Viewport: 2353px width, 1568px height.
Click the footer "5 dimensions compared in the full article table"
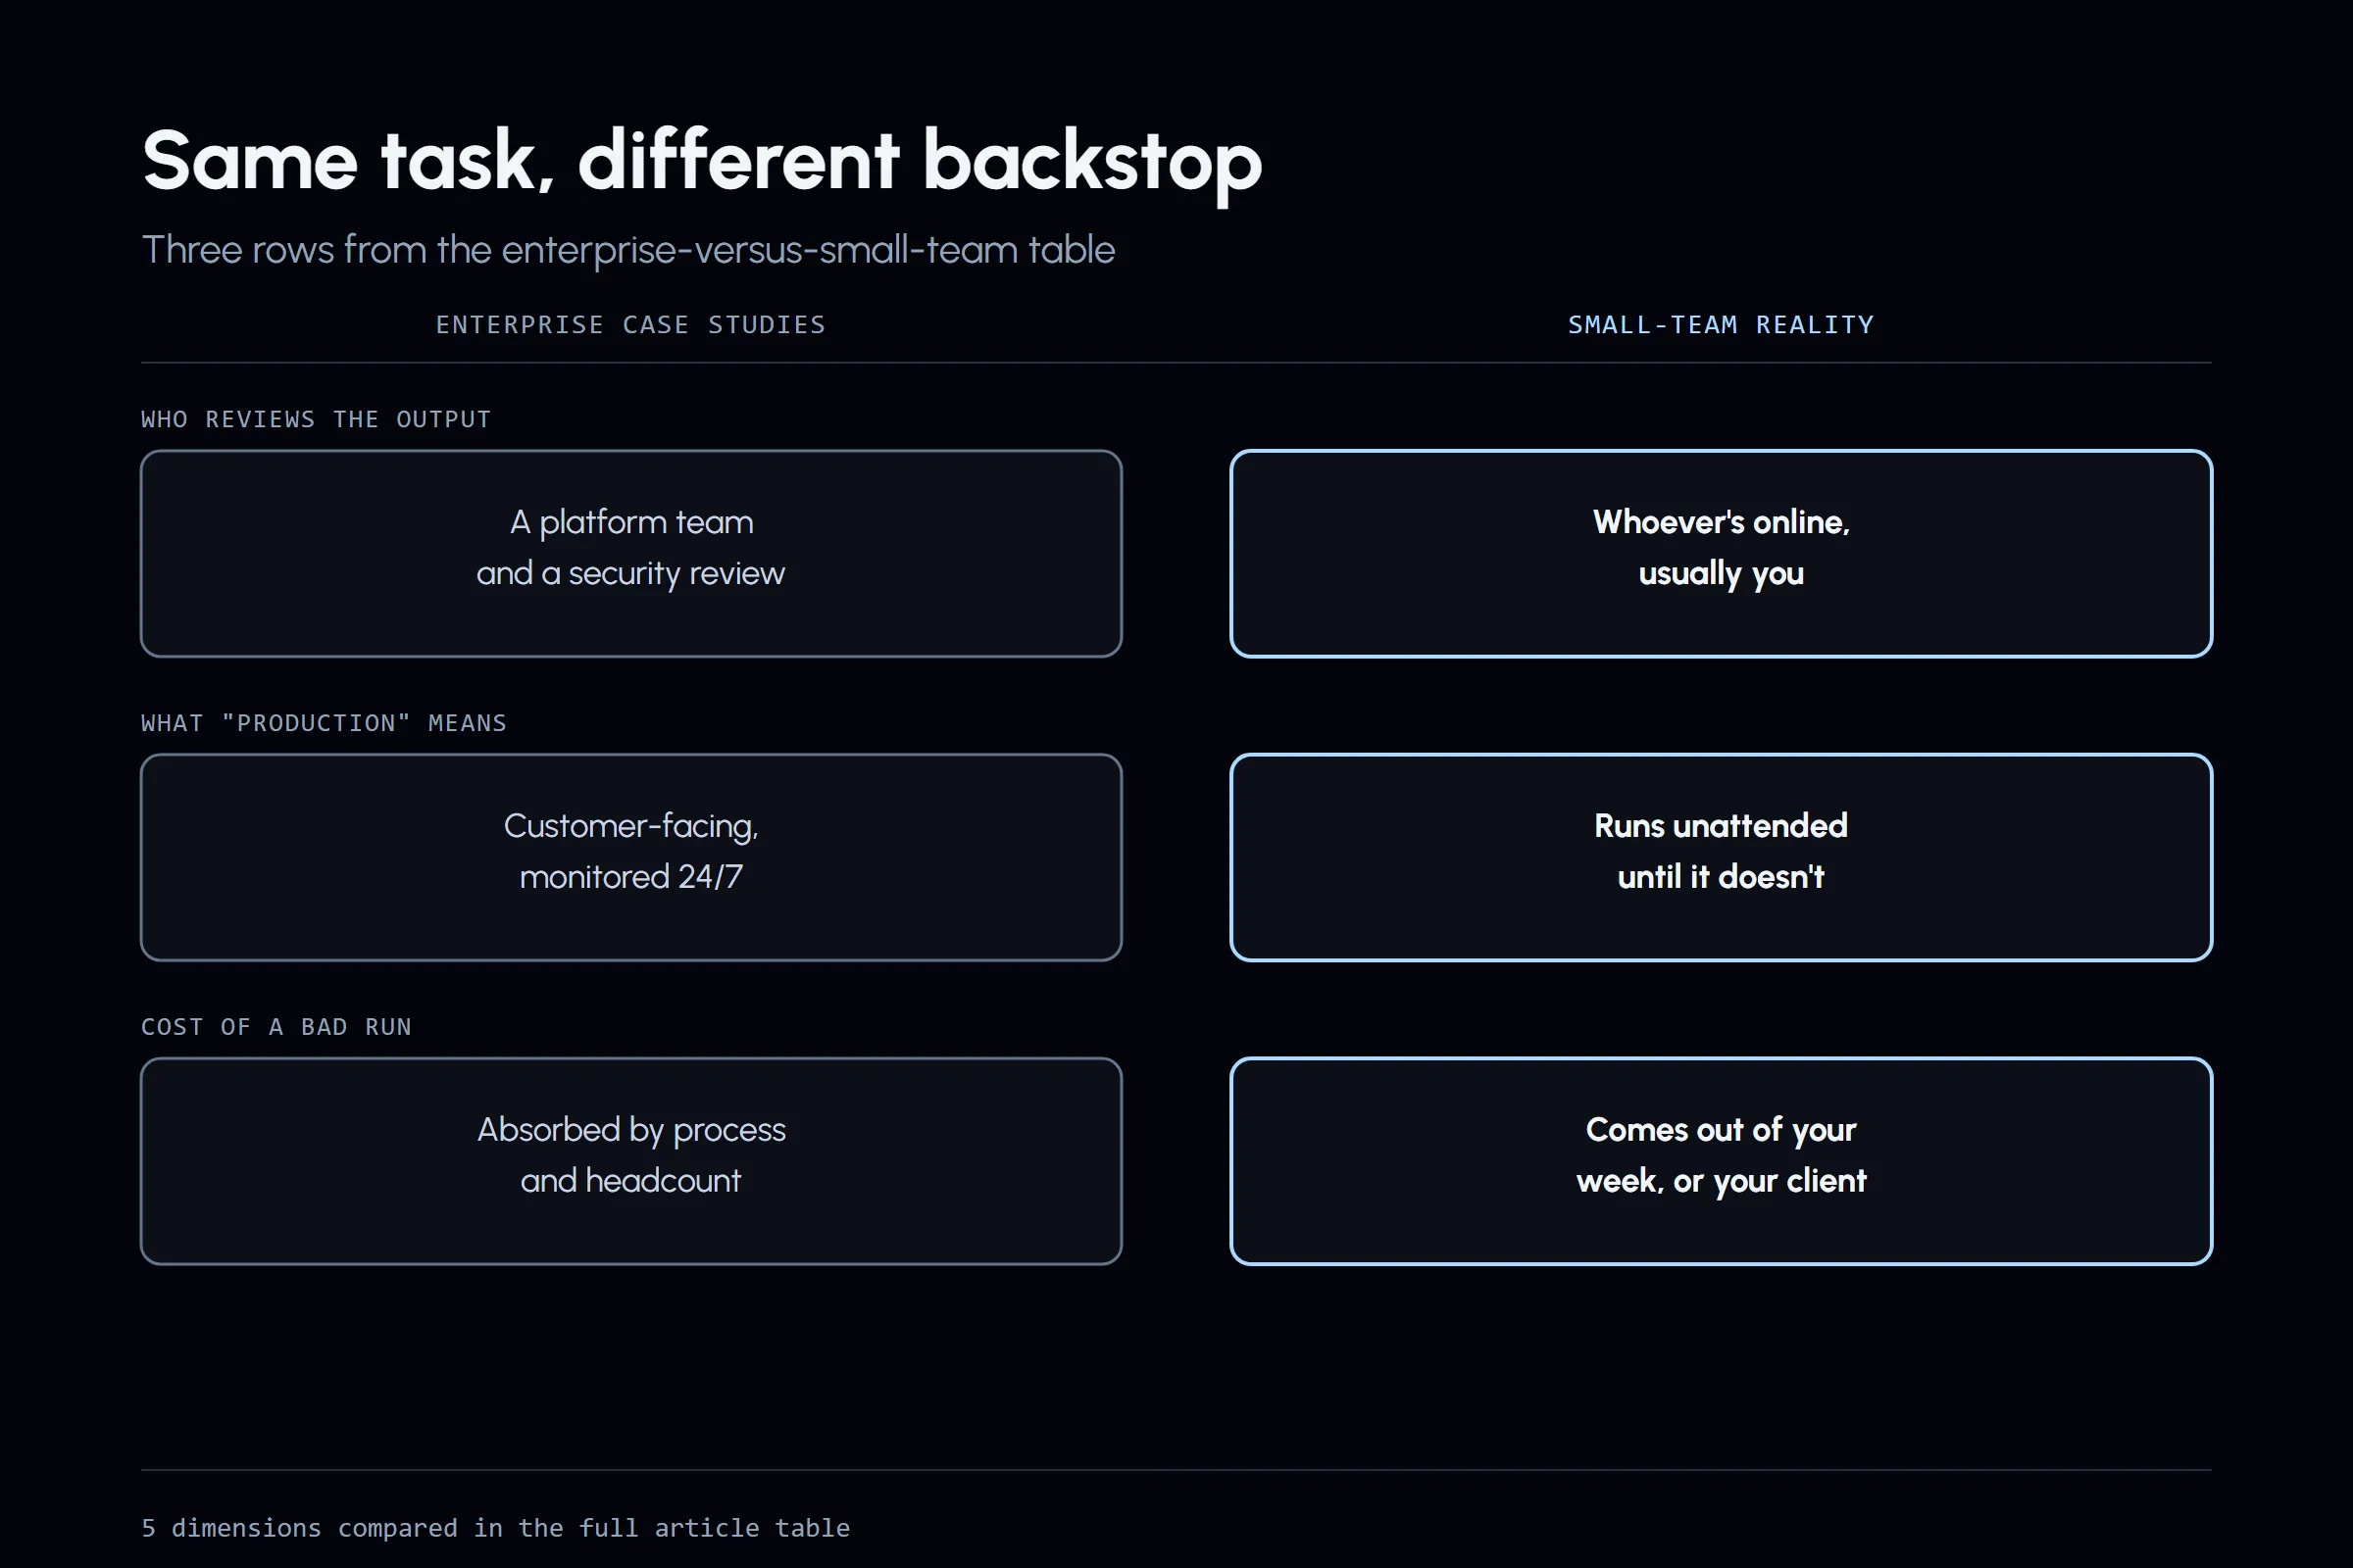point(495,1528)
